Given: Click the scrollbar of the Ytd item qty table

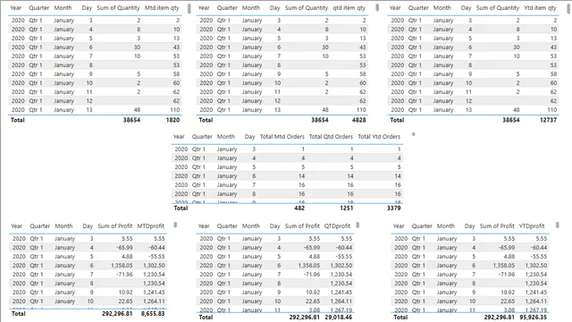Looking at the screenshot, I should pos(568,9).
